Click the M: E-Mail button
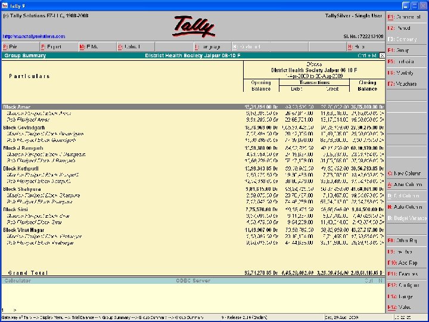Viewport: 429px width, 322px height. [97, 47]
